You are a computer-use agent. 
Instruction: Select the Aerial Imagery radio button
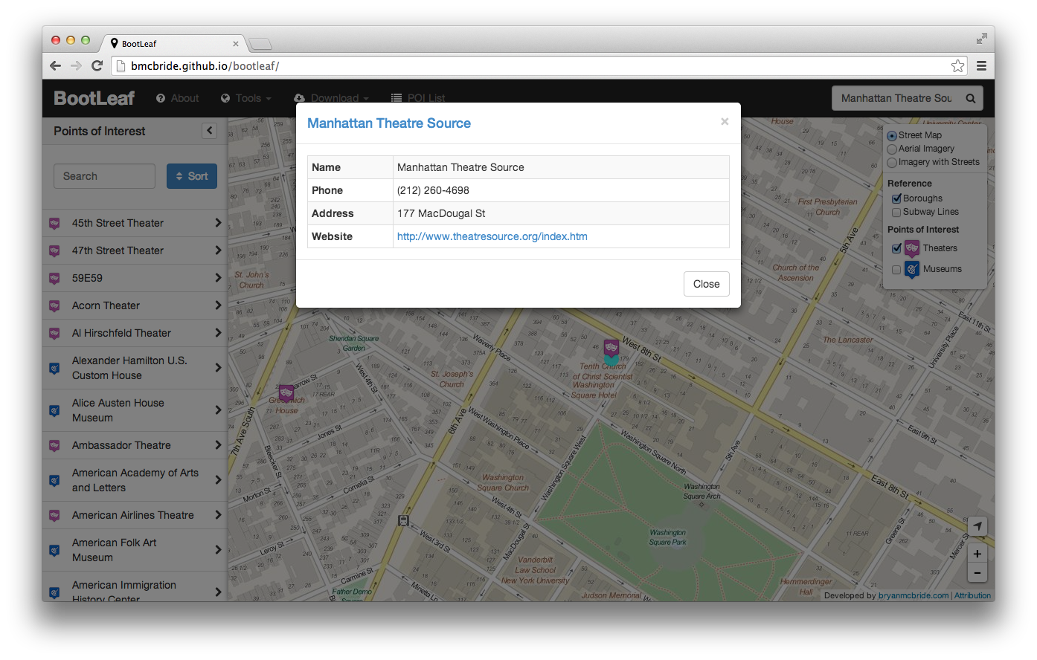pyautogui.click(x=892, y=149)
